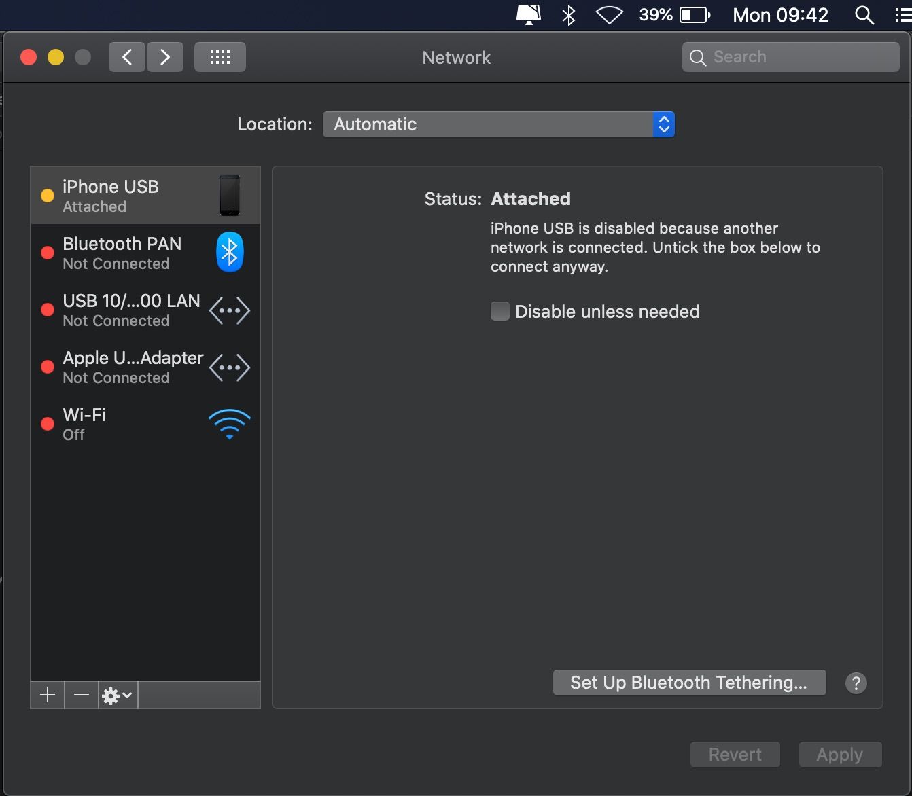Select USB 10/...00 LAN service
The width and height of the screenshot is (912, 796).
point(145,310)
